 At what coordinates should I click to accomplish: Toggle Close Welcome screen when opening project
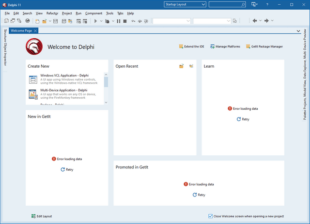[x=210, y=216]
